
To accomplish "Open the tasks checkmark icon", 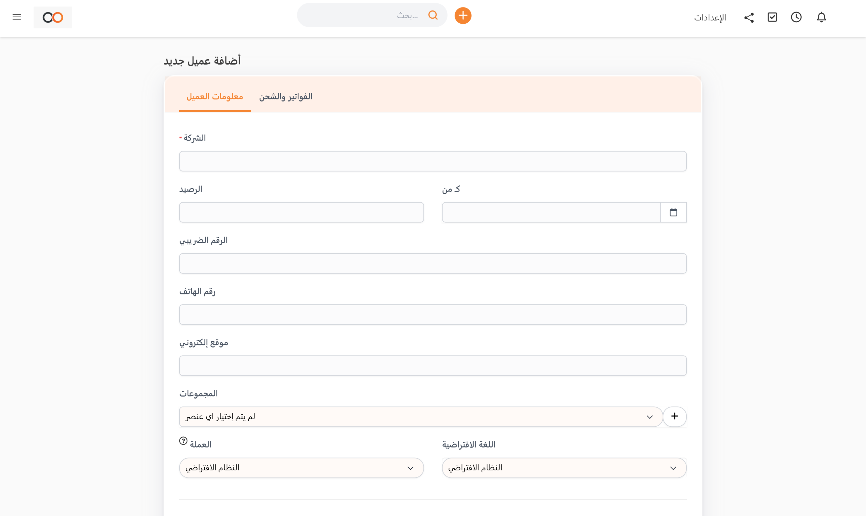I will pos(772,17).
